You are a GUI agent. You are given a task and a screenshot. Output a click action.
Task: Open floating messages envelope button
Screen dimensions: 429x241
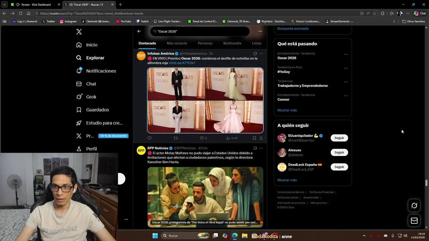414,221
